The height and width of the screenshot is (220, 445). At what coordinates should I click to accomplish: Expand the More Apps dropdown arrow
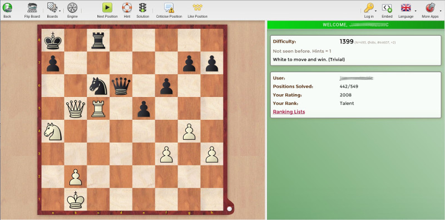point(441,11)
